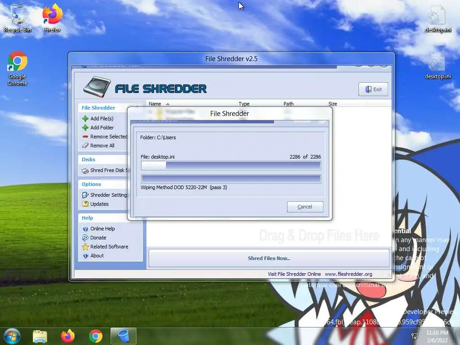460x345 pixels.
Task: Select the lower desktop.ini file on desktop
Action: click(x=438, y=65)
